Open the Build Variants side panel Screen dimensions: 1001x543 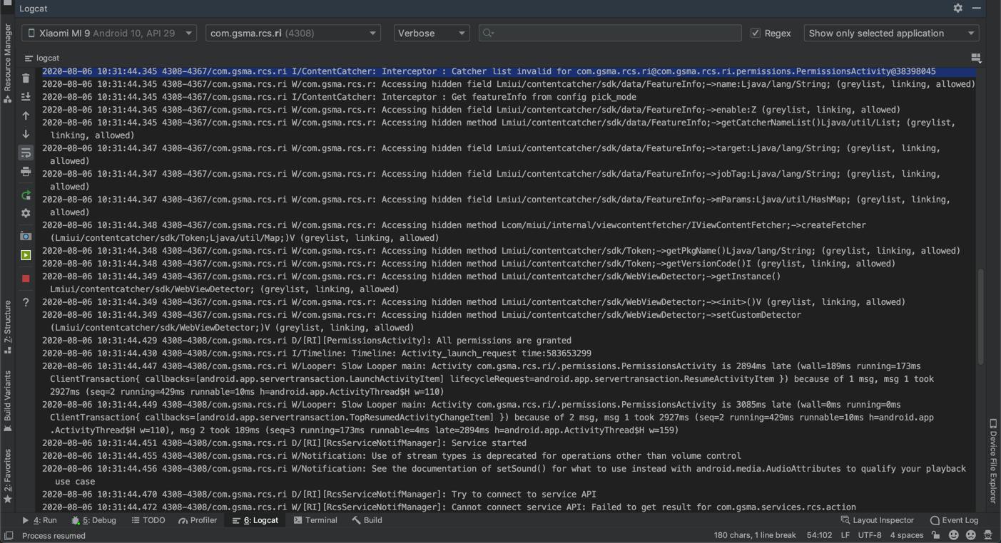[x=8, y=401]
